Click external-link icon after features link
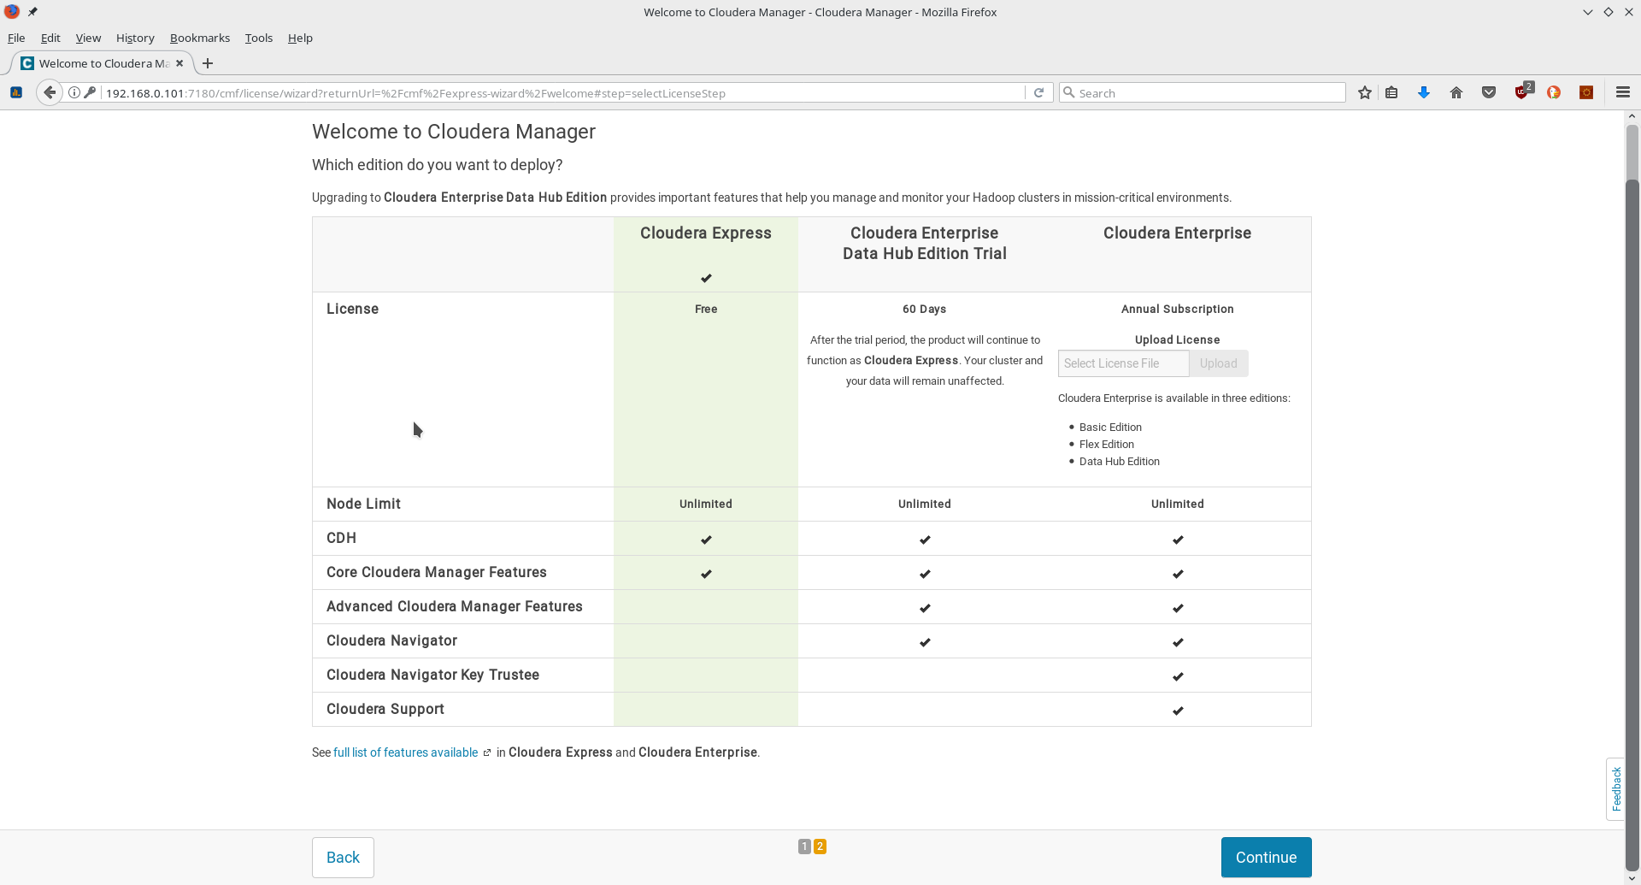The image size is (1641, 885). [487, 752]
